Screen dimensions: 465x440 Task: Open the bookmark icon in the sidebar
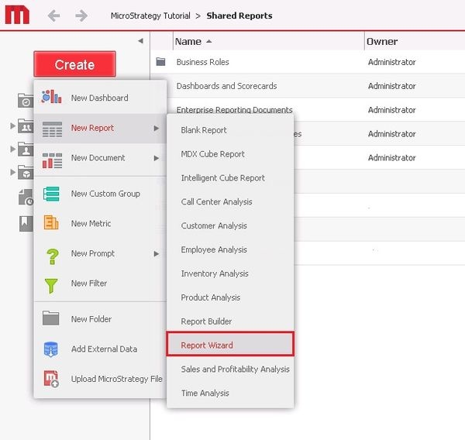click(x=26, y=223)
